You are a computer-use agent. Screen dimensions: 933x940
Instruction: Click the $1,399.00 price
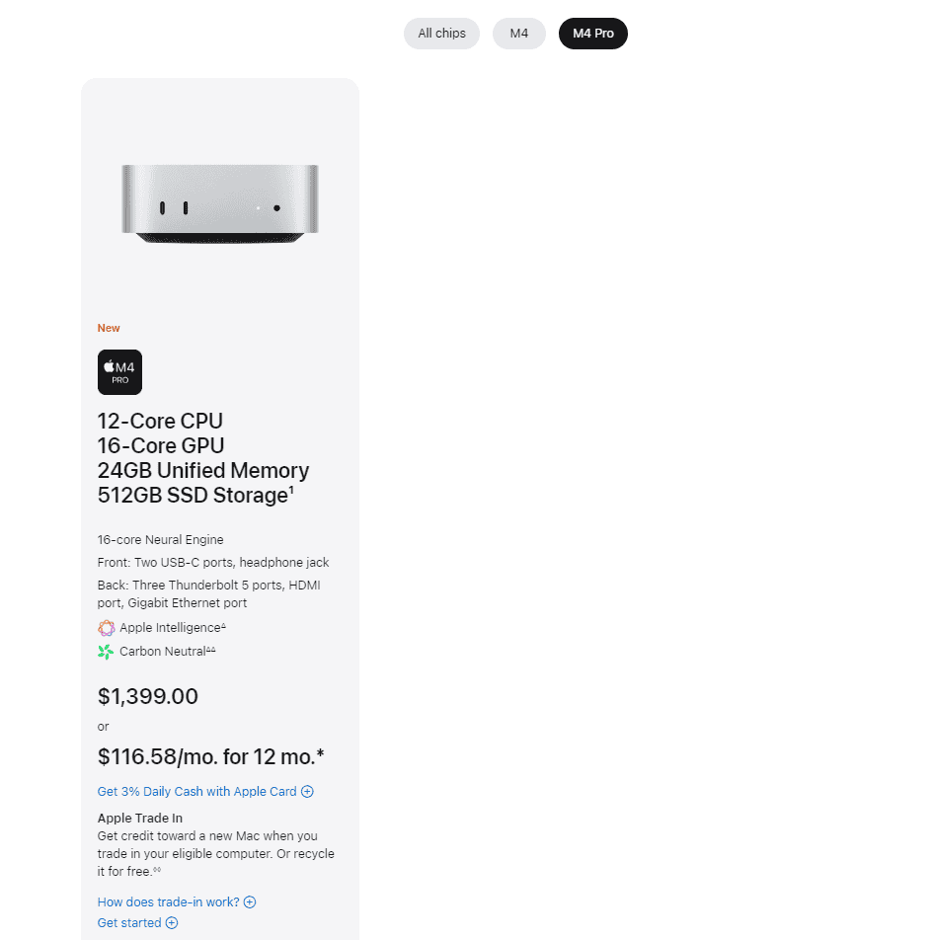tap(148, 696)
